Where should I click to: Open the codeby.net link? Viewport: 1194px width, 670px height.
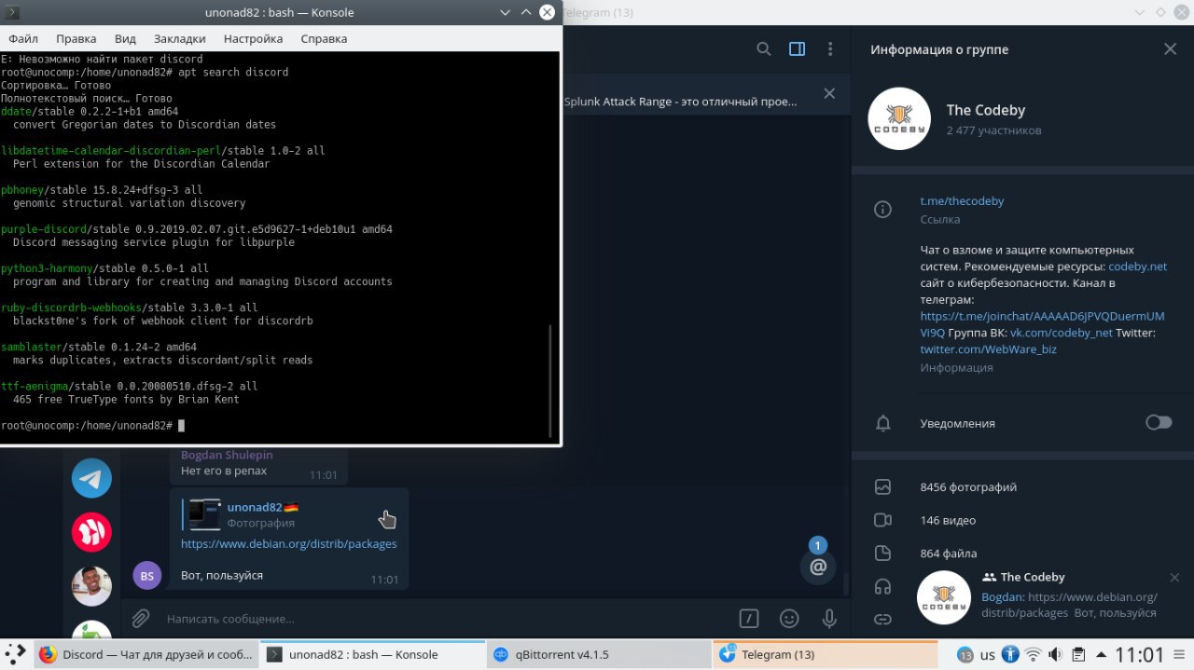coord(1137,266)
